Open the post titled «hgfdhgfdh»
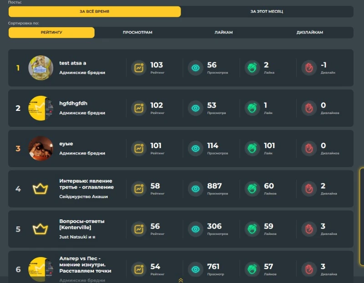 click(x=73, y=104)
